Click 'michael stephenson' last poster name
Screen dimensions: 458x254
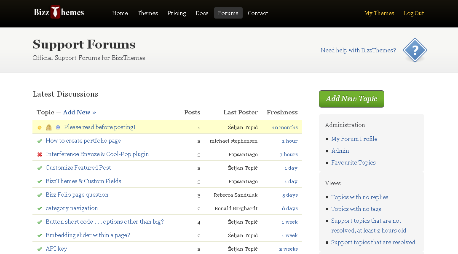click(233, 141)
